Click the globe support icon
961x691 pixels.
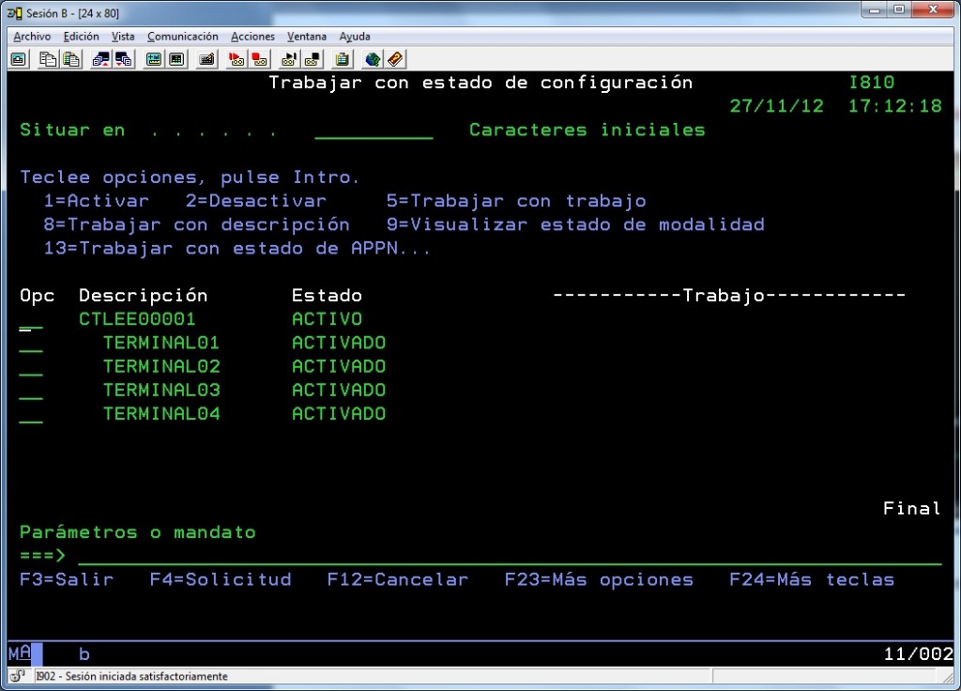click(372, 59)
